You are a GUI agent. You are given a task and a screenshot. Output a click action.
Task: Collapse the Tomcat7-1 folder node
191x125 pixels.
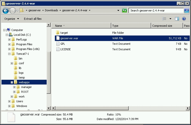click(9, 54)
